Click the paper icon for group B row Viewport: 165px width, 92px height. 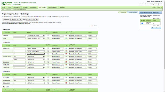tap(48, 51)
